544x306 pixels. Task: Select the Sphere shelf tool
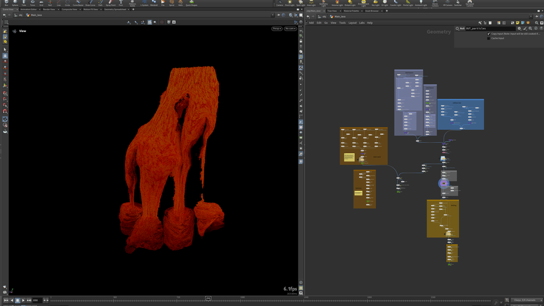(x=15, y=3)
